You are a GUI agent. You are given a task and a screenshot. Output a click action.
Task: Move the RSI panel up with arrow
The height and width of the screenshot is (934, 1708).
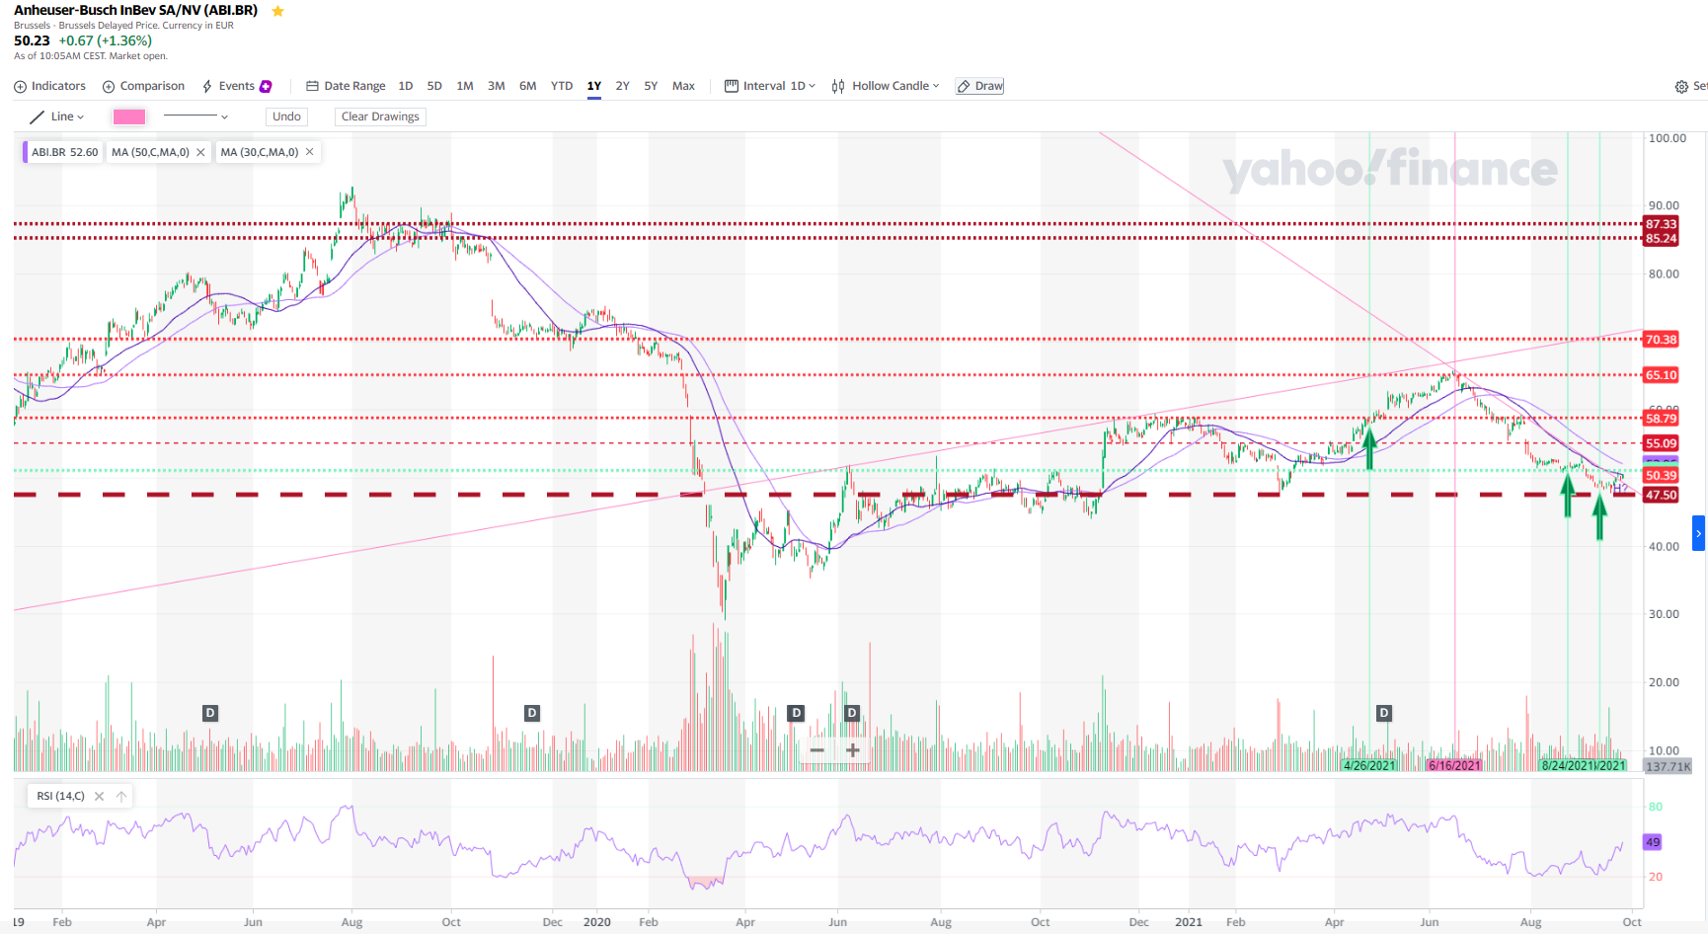click(x=121, y=796)
